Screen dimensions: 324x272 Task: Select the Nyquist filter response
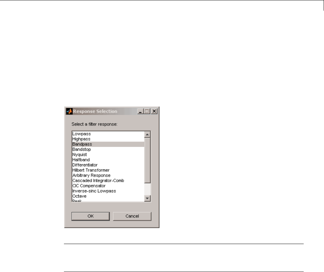[108, 154]
